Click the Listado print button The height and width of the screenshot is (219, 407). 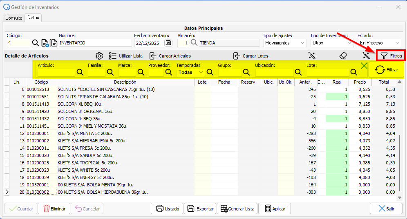tap(168, 209)
